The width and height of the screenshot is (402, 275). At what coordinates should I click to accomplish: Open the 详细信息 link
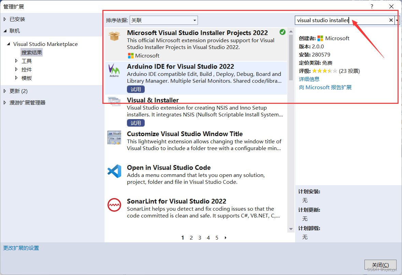309,79
